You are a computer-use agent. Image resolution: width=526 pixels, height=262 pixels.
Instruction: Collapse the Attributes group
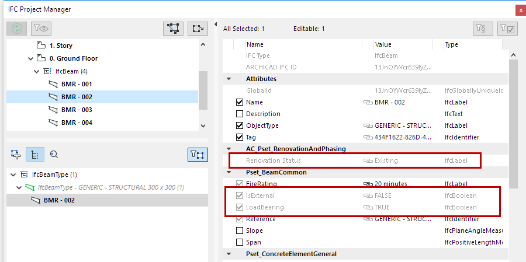click(229, 79)
